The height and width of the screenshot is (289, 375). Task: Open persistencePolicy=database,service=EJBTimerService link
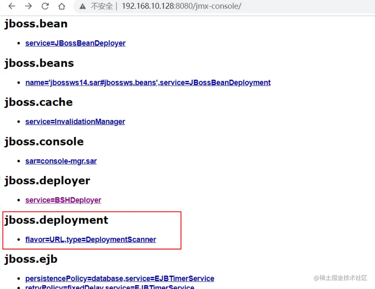(120, 278)
